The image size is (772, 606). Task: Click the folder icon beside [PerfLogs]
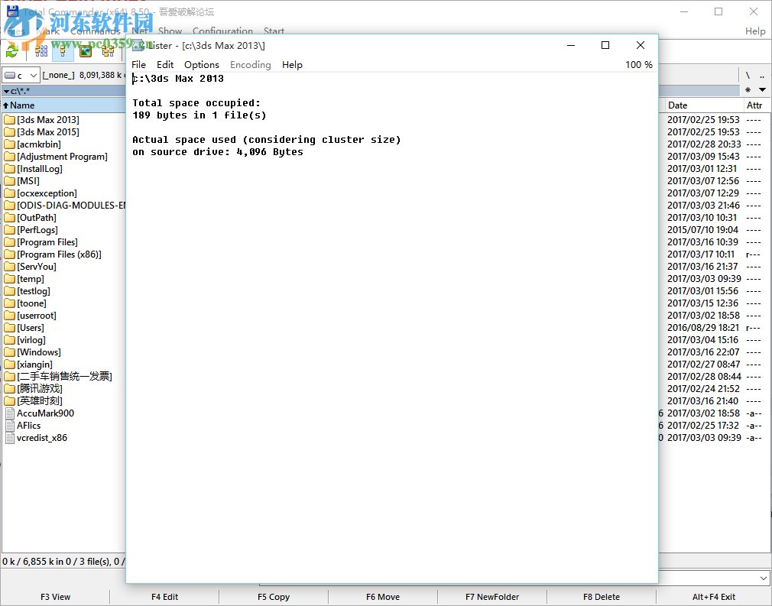(x=9, y=230)
